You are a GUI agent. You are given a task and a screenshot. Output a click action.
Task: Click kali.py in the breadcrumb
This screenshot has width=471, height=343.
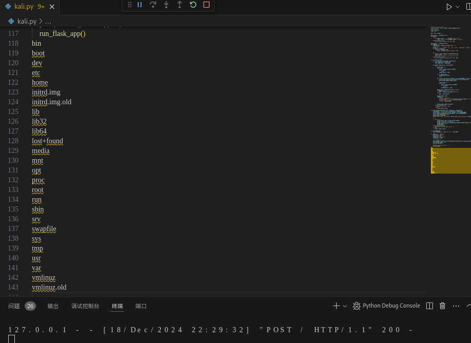(27, 21)
